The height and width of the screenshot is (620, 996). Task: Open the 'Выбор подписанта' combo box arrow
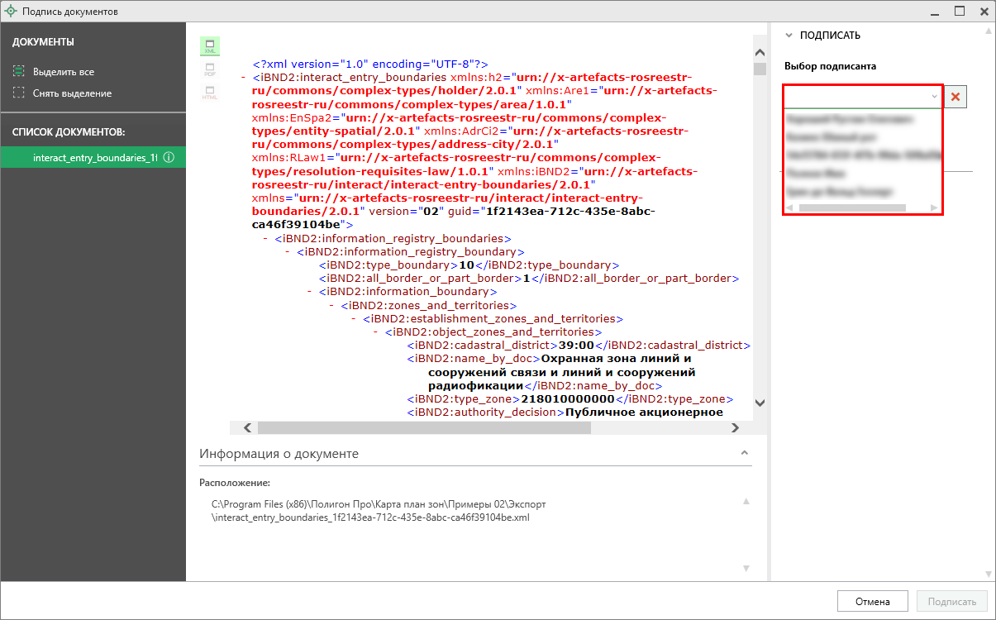[934, 97]
